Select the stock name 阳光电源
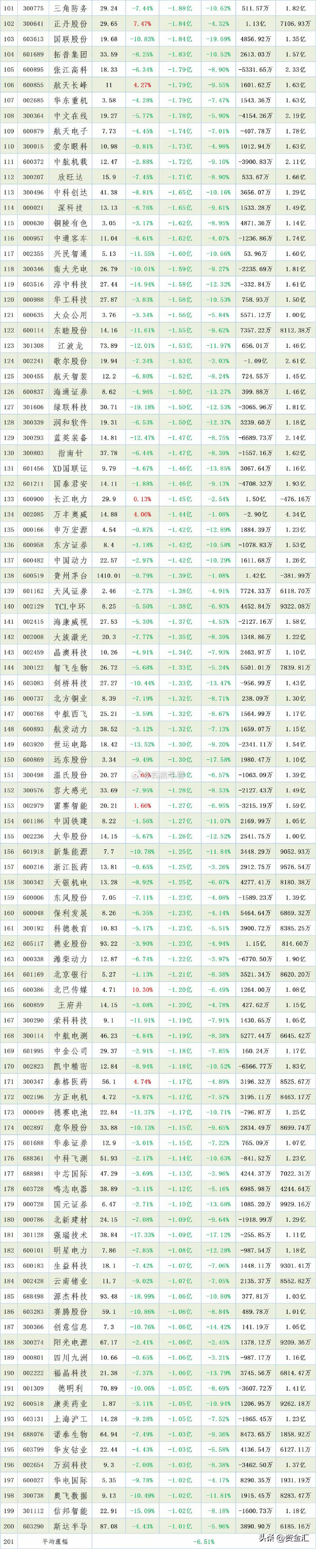Image resolution: width=316 pixels, height=1549 pixels. tap(71, 1342)
